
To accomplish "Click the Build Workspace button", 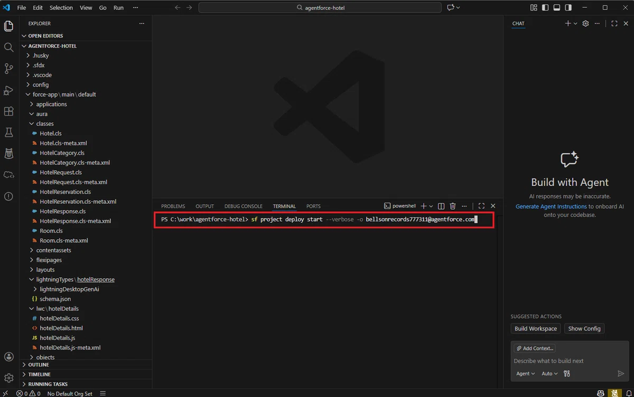I will tap(536, 328).
